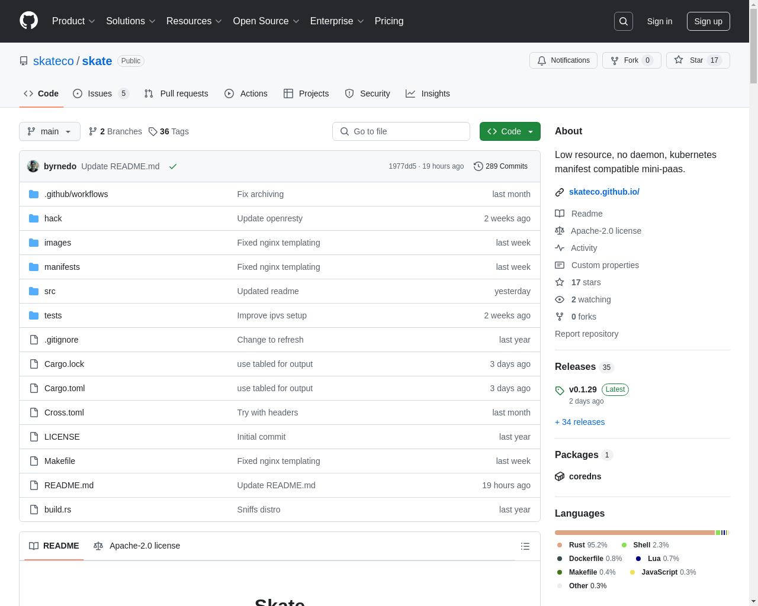
Task: Click the pulse icon beside Activity
Action: pos(560,248)
